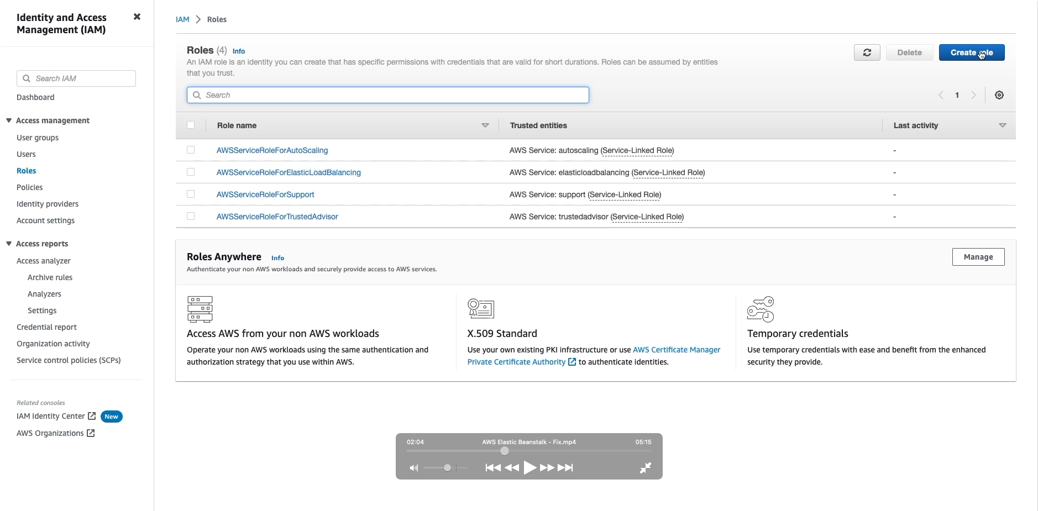Screen dimensions: 1038x511
Task: Open the AWSServiceRoleForElasticLoadBalancing role link
Action: (288, 172)
